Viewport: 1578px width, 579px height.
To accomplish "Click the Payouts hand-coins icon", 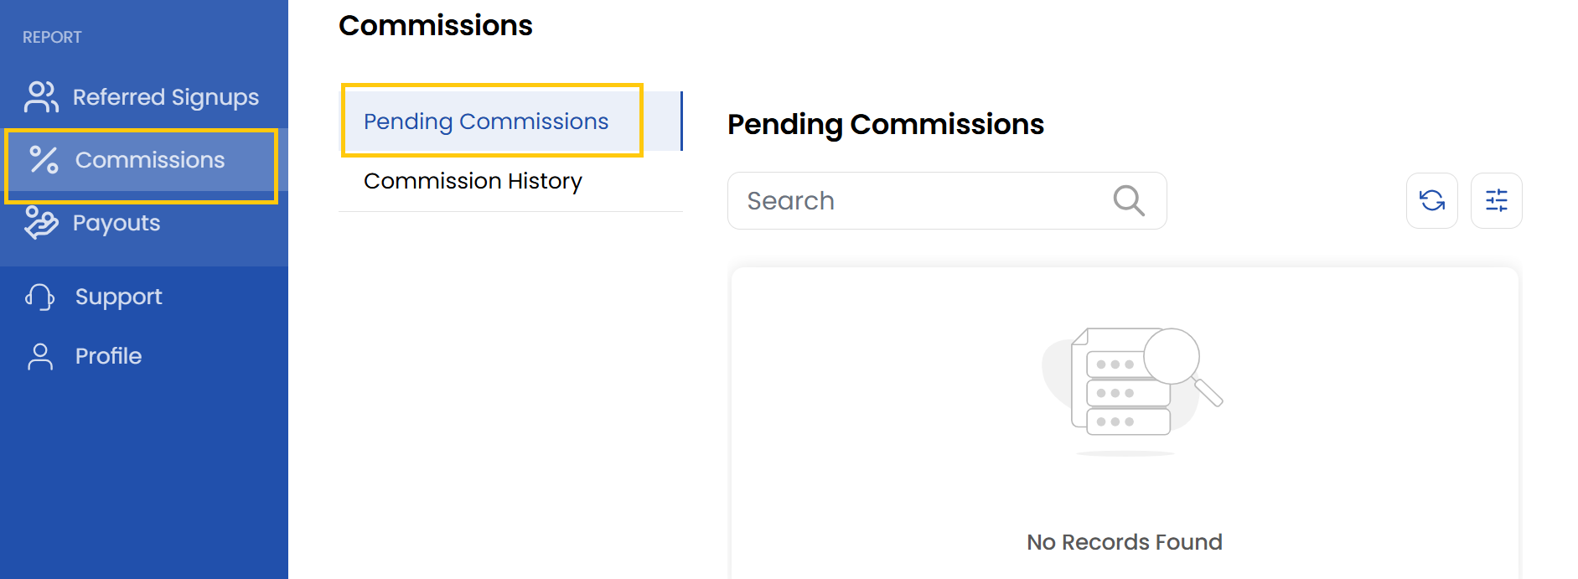I will point(41,223).
